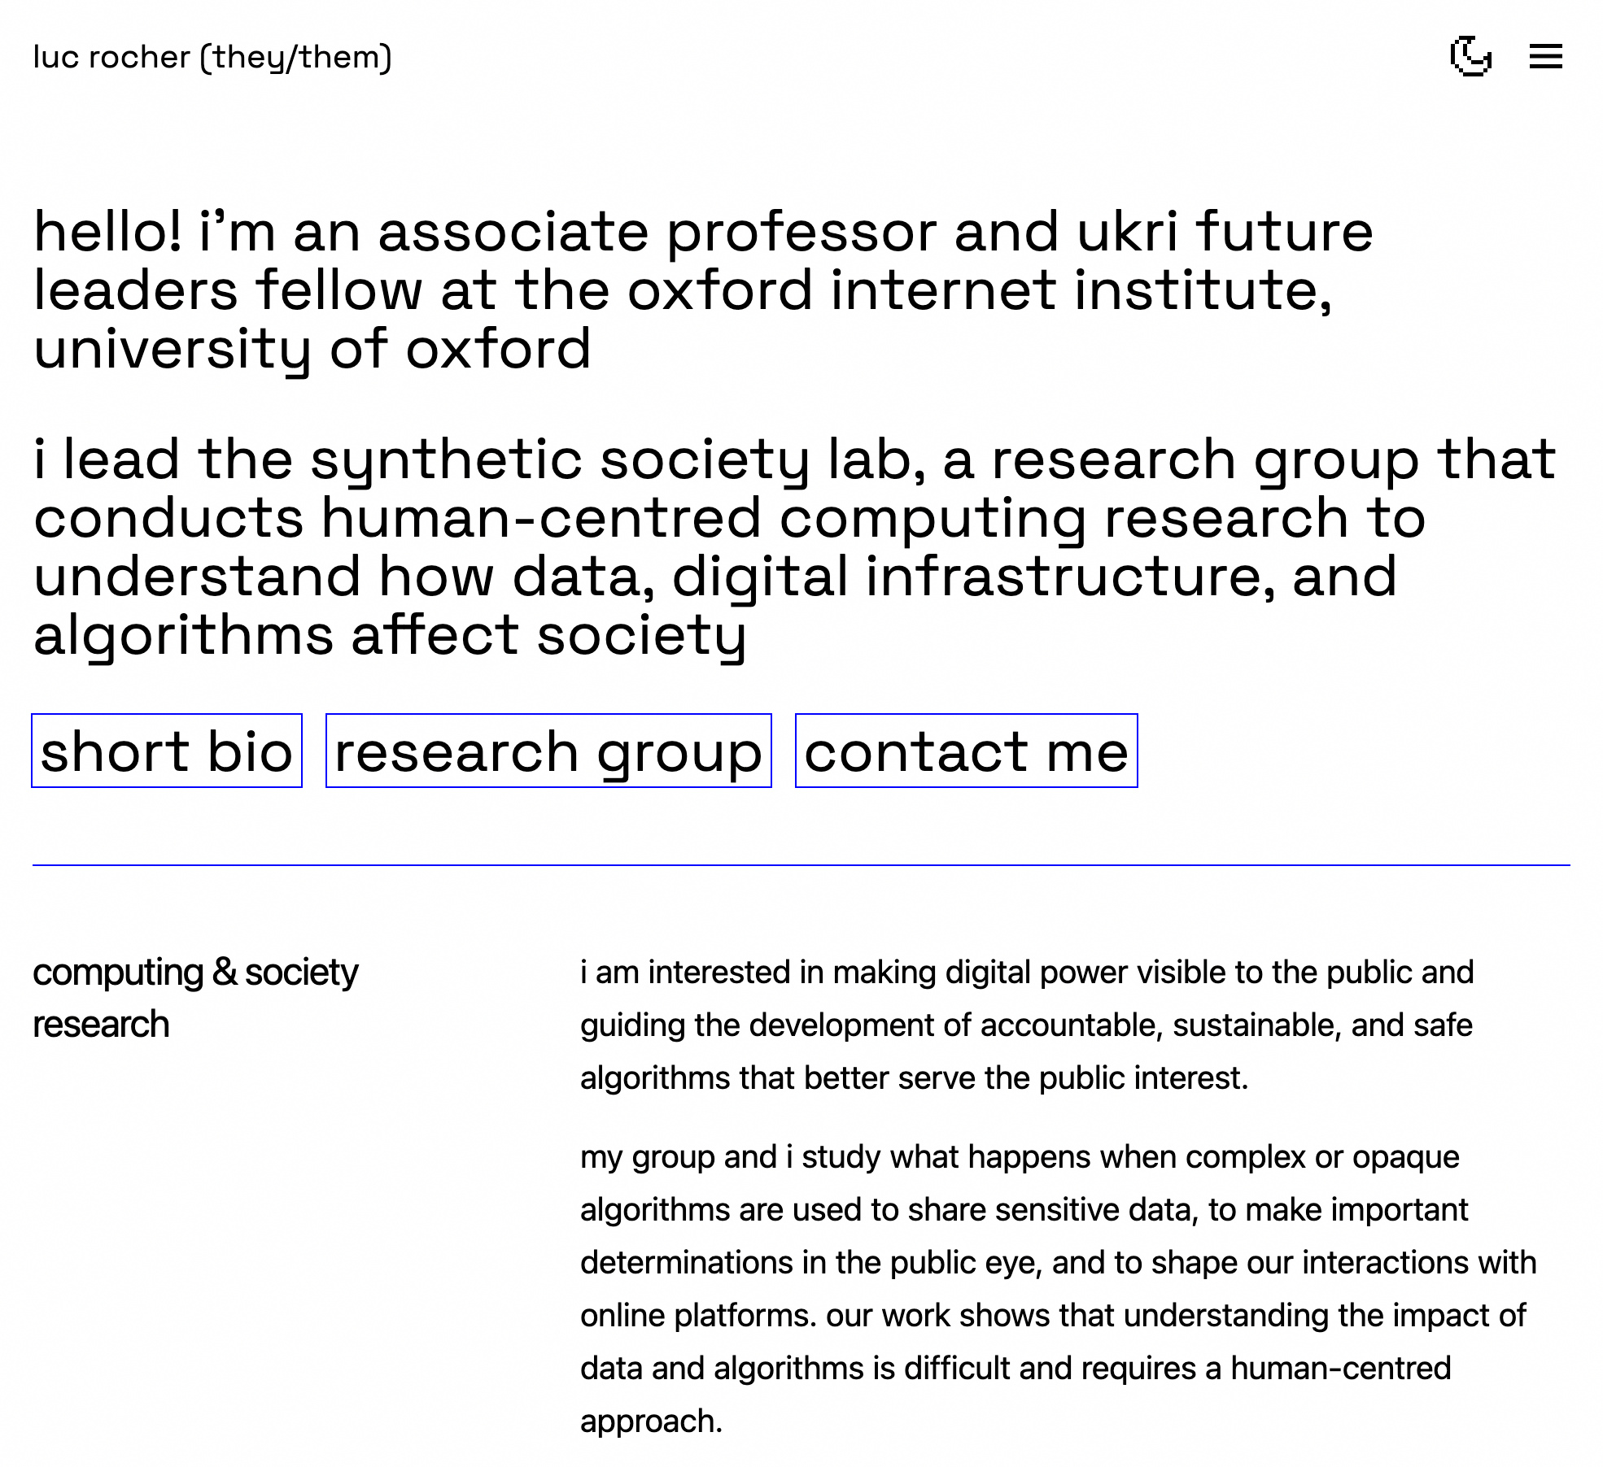Click the "ukri future" words in the intro

click(1225, 232)
